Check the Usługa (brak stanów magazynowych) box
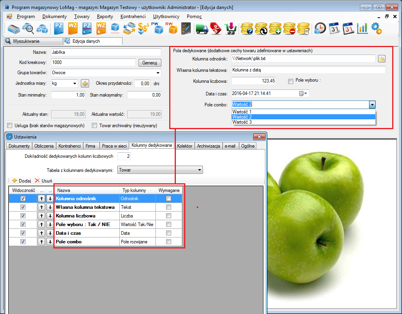402x314 pixels. [x=10, y=126]
